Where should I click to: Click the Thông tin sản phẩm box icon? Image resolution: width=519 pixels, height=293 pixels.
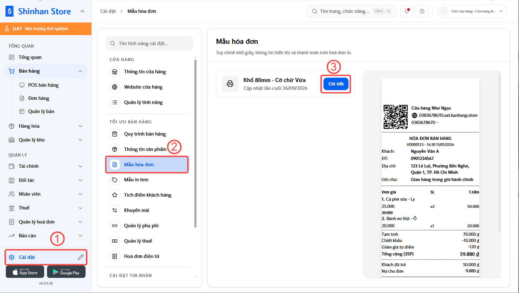pyautogui.click(x=115, y=149)
